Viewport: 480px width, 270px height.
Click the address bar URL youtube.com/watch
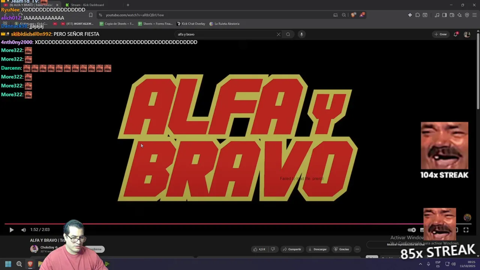pyautogui.click(x=135, y=15)
